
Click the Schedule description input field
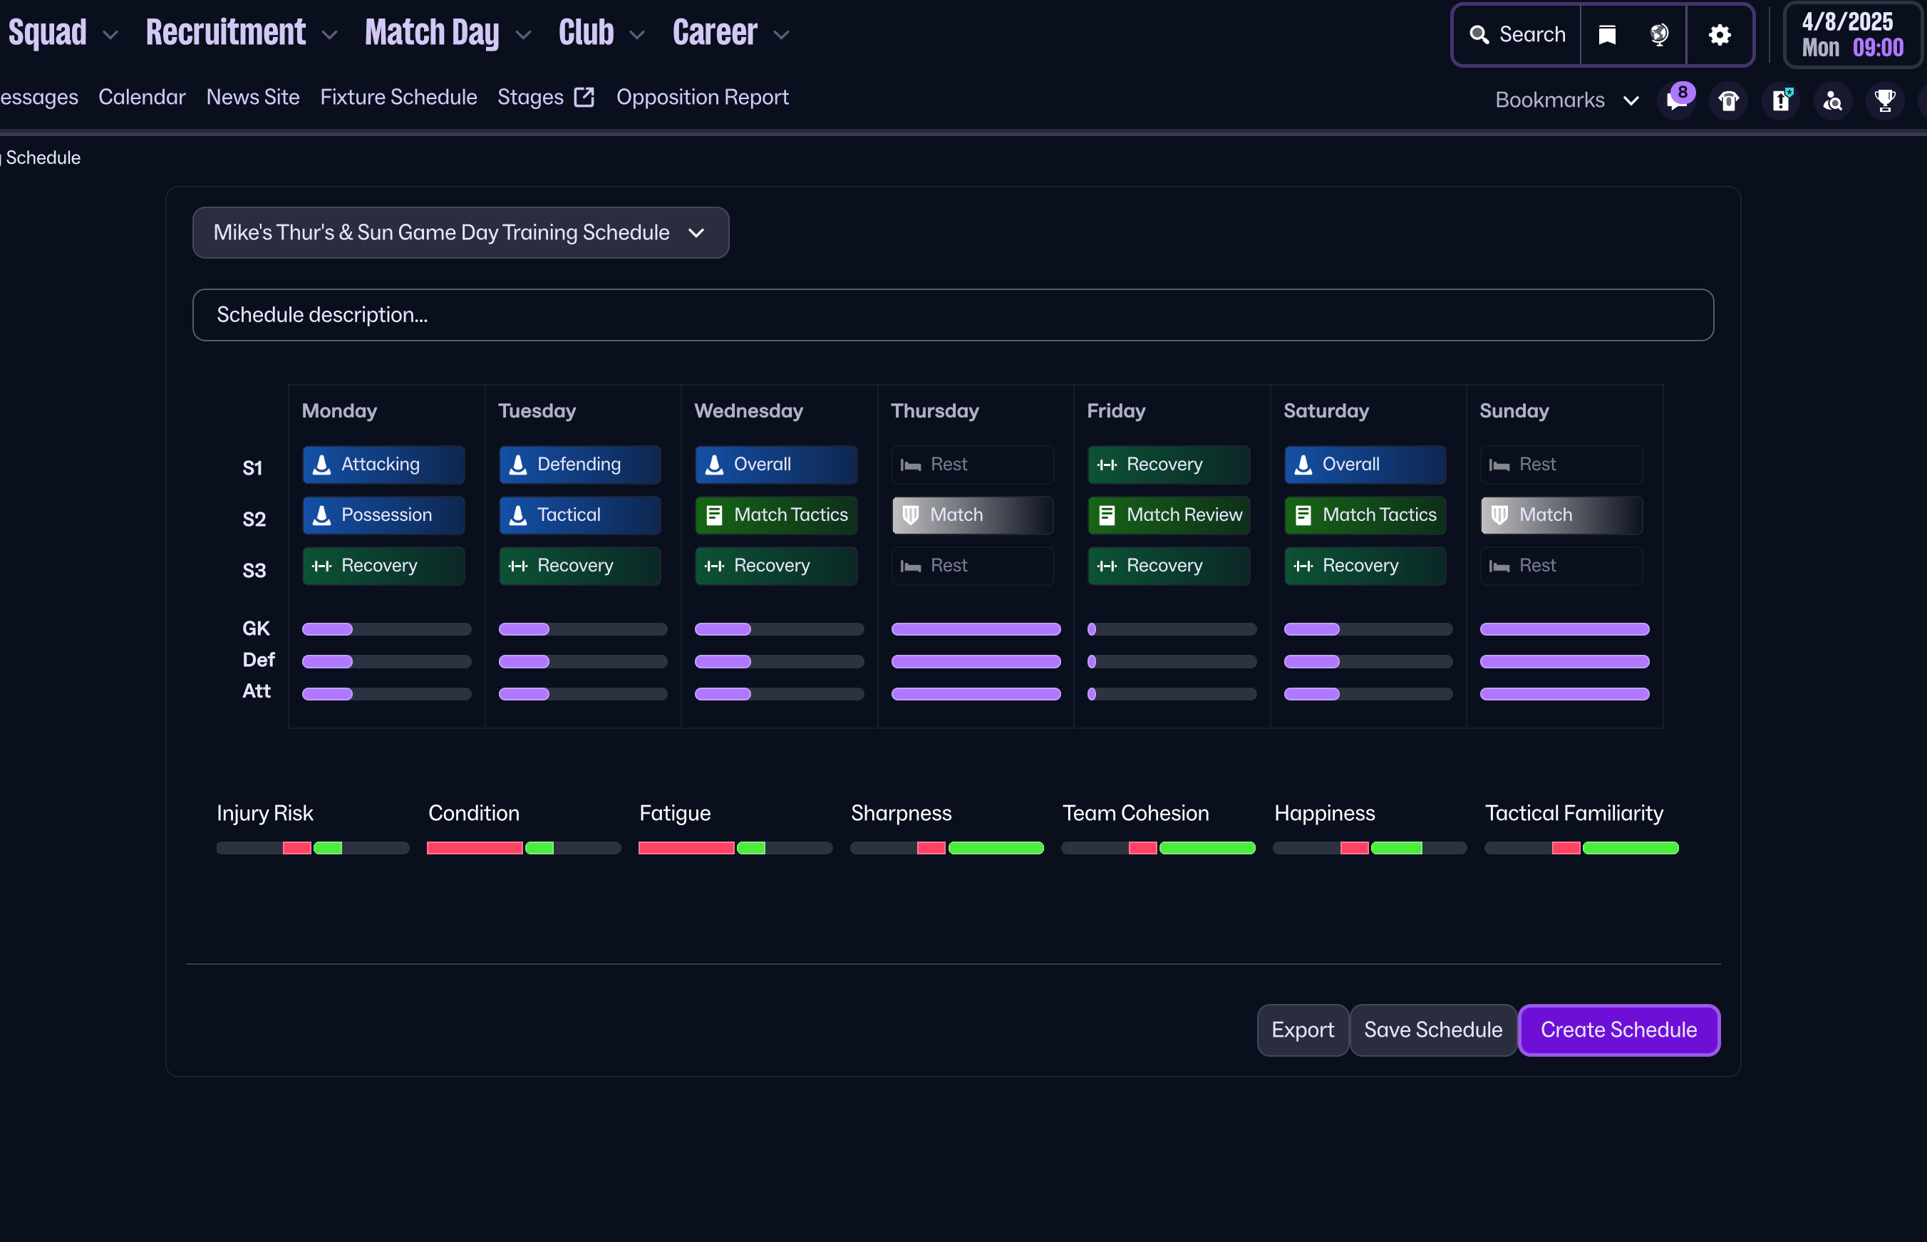pos(953,314)
